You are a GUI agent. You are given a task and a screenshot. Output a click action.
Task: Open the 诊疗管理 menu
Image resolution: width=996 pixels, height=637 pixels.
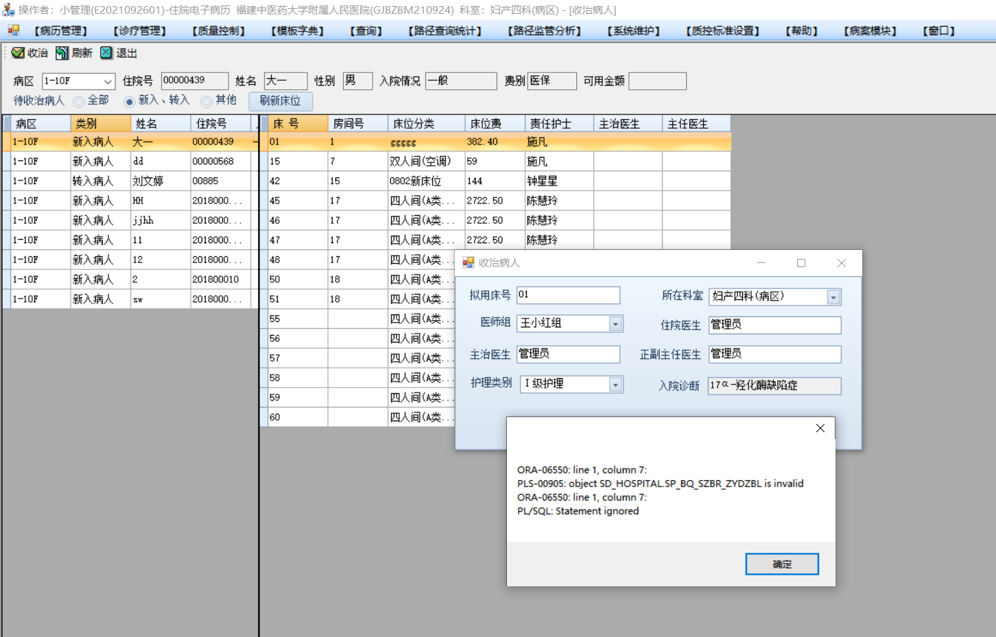tap(140, 31)
